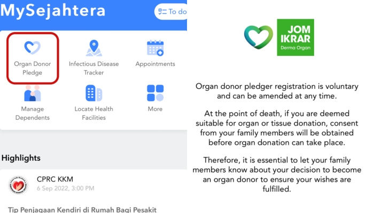Open the Appointments calendar icon
Image resolution: width=374 pixels, height=213 pixels.
pyautogui.click(x=155, y=48)
